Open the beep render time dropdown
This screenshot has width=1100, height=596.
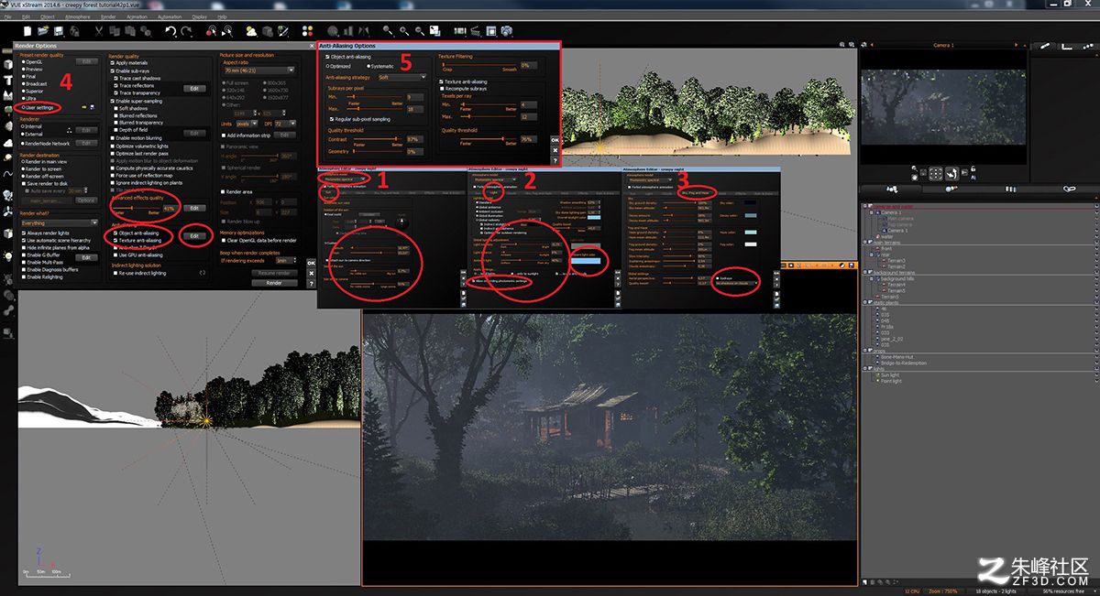coord(286,261)
